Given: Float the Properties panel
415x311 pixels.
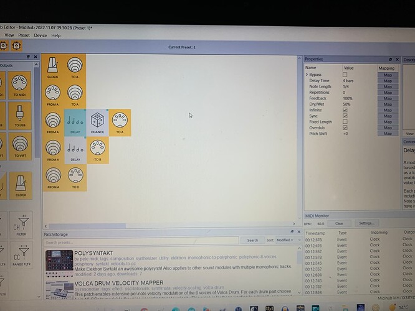Looking at the screenshot, I should click(x=390, y=59).
